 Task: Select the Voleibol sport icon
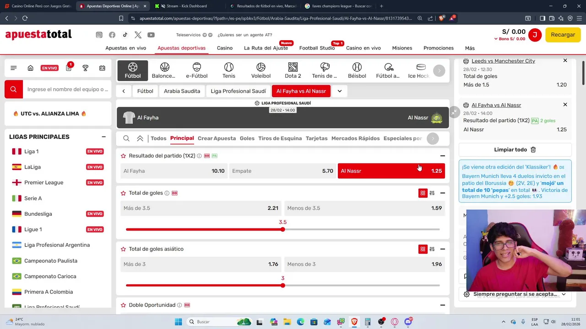coord(261,70)
